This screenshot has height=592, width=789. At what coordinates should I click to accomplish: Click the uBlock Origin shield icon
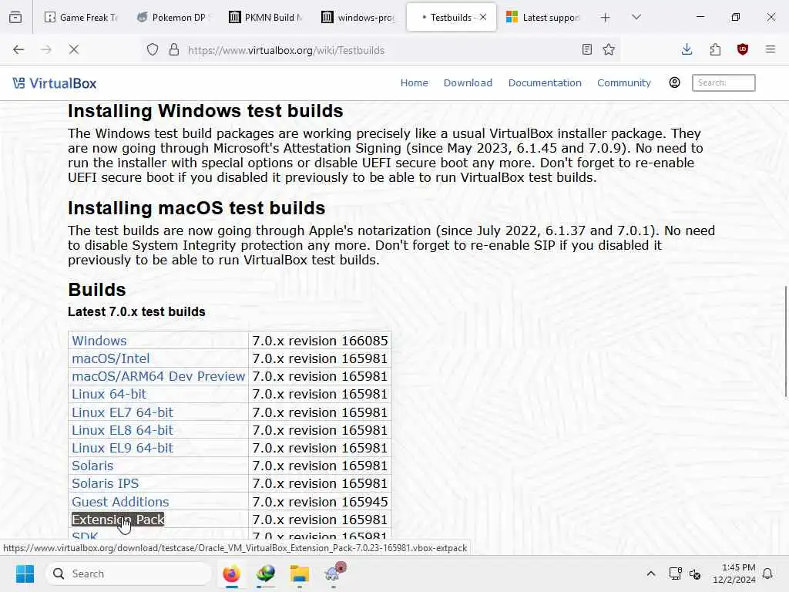pos(743,49)
